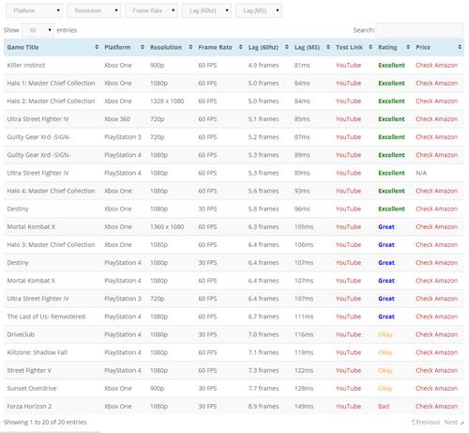
Task: Click the Great rating for Mortal Kombat X Xbox One
Action: (x=386, y=226)
